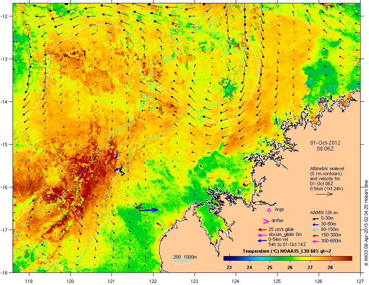The height and width of the screenshot is (285, 369).
Task: Click the (0.1m contours) caption line
Action: click(x=326, y=174)
